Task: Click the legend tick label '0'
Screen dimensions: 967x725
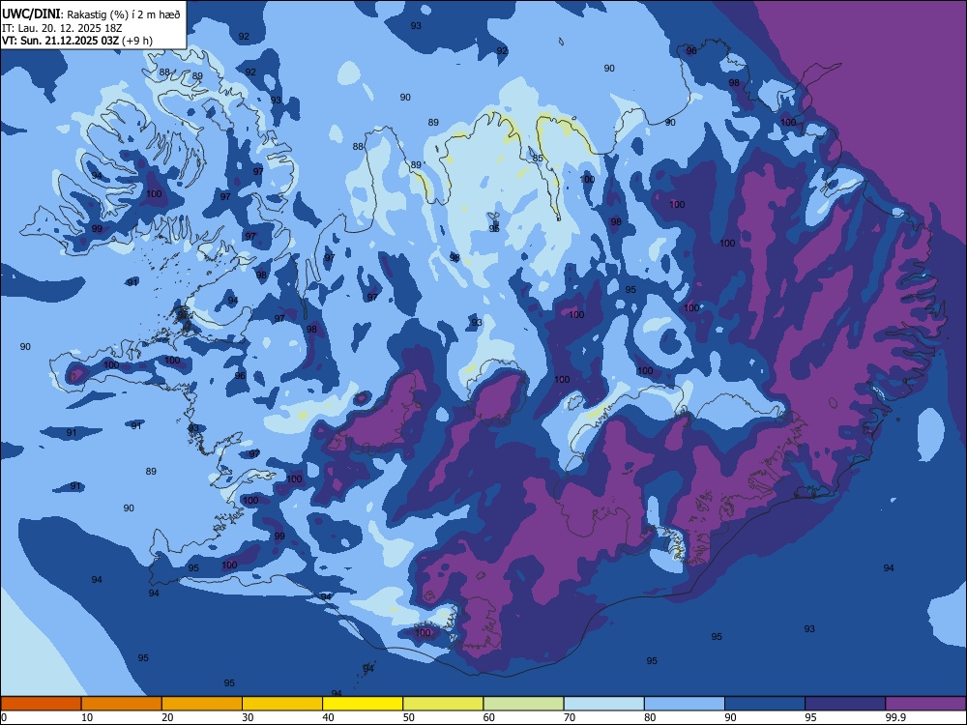Action: [4, 717]
